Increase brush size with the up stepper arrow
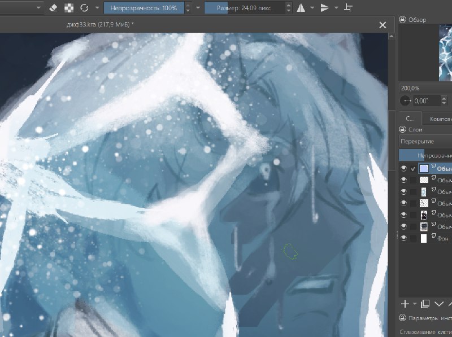Screen dimensions: 452x337 [289, 5]
